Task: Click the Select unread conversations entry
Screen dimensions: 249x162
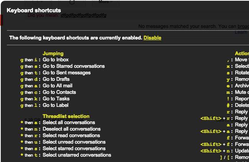Action: (x=74, y=142)
